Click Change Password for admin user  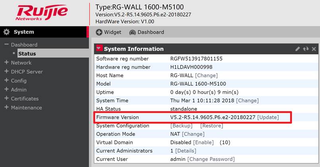click(x=211, y=159)
